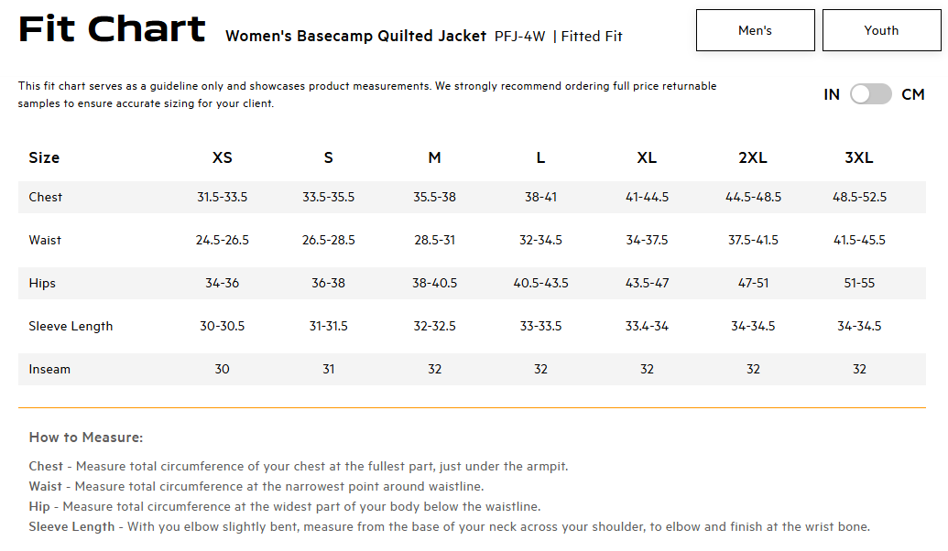The image size is (948, 551).
Task: Select the Hips row label
Action: [x=42, y=284]
